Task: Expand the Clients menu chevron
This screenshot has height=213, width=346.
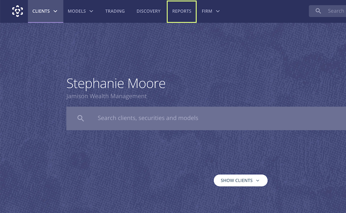Action: [x=55, y=11]
